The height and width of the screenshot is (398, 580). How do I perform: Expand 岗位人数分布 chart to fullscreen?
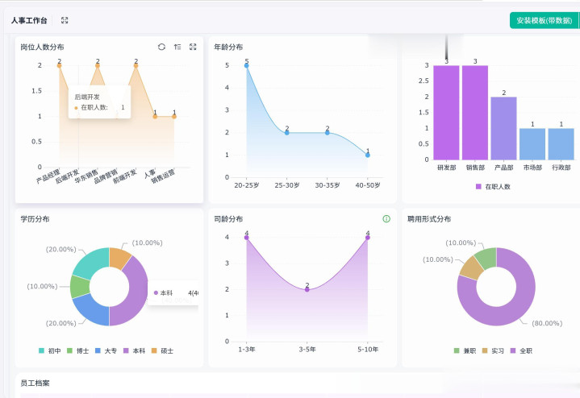[x=193, y=47]
